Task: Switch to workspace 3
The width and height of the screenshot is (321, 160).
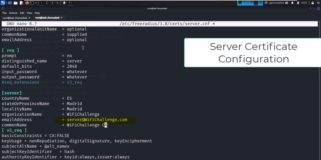Action: point(52,3)
